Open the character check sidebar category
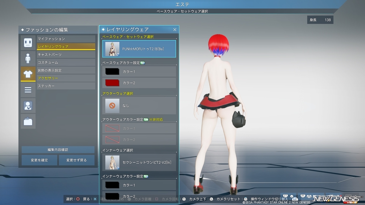This screenshot has height=205, width=365. (28, 106)
